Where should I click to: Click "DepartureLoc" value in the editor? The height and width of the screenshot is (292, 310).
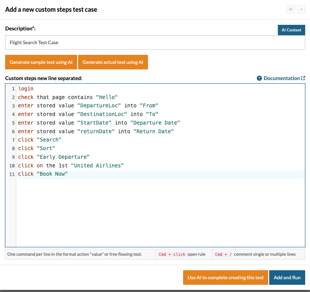click(99, 106)
